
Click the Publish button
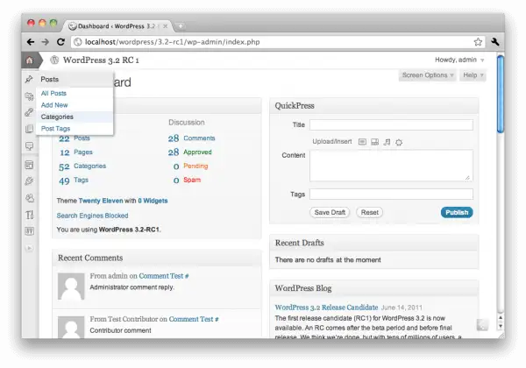[x=457, y=212]
